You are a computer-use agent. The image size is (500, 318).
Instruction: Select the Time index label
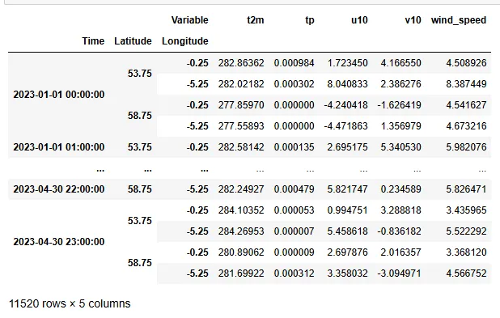[93, 40]
